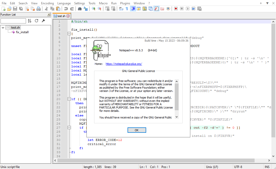The image size is (276, 169).
Task: Click the editor vertical scrollbar down arrow
Action: pyautogui.click(x=273, y=156)
